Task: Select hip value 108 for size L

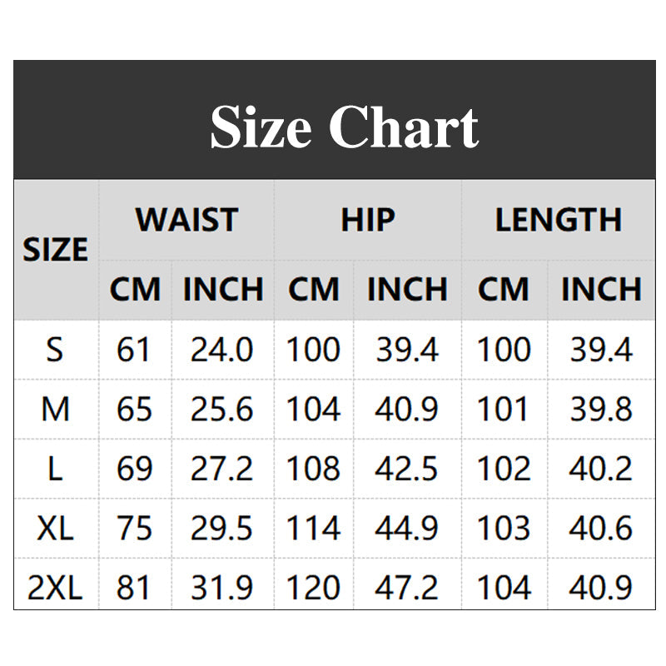Action: pyautogui.click(x=313, y=469)
